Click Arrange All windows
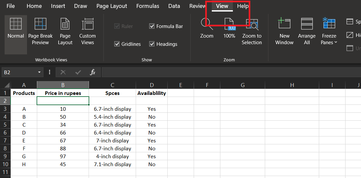The image size is (361, 178). point(307,32)
